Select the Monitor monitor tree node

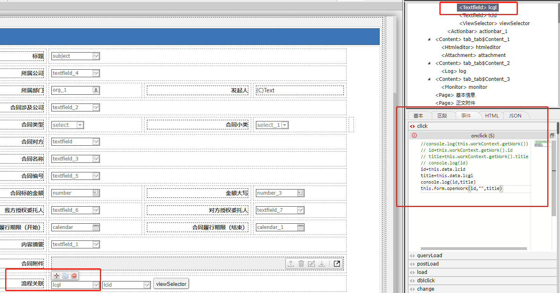(464, 87)
